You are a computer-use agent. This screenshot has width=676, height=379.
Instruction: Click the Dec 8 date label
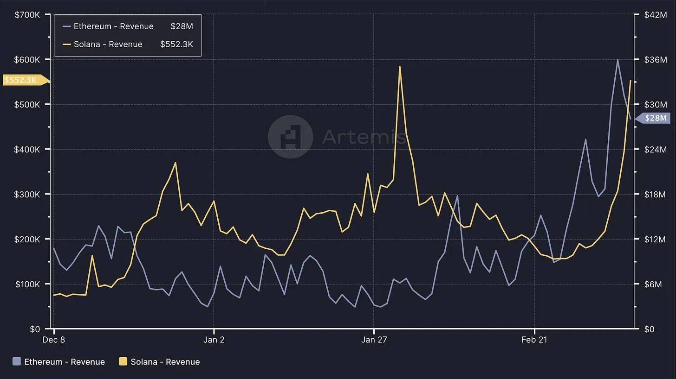pyautogui.click(x=54, y=340)
